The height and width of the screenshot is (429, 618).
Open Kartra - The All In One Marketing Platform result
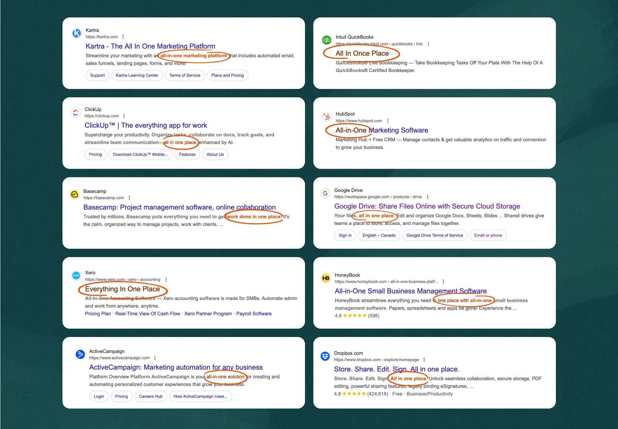[150, 46]
